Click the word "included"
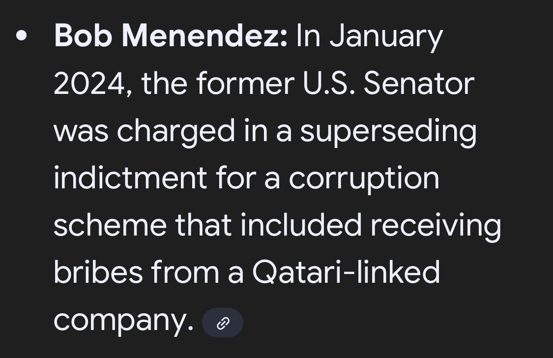 click(301, 225)
